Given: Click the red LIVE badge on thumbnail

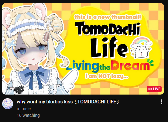Looking at the screenshot, I should coord(154,89).
